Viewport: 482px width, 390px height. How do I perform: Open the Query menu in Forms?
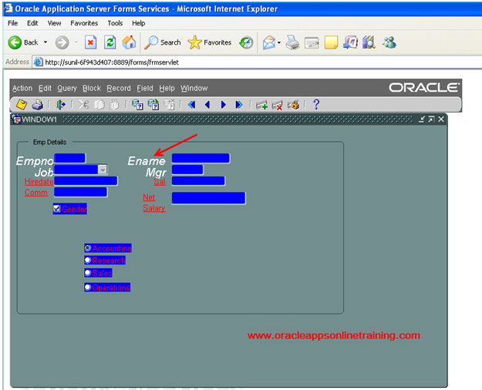[x=66, y=89]
